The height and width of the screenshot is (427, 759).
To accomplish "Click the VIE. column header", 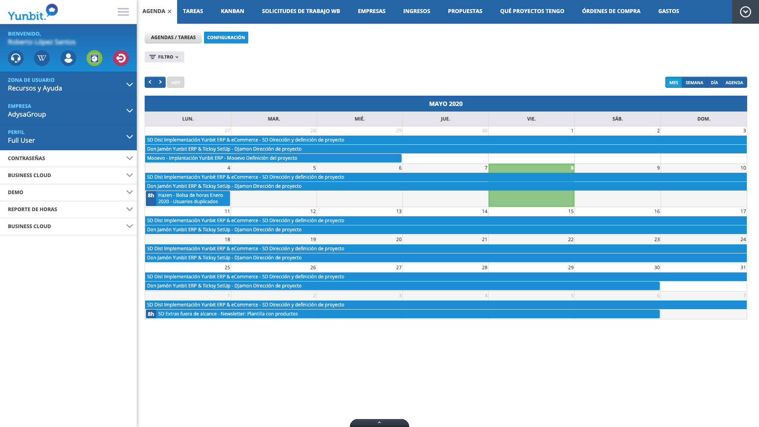I will coord(531,119).
